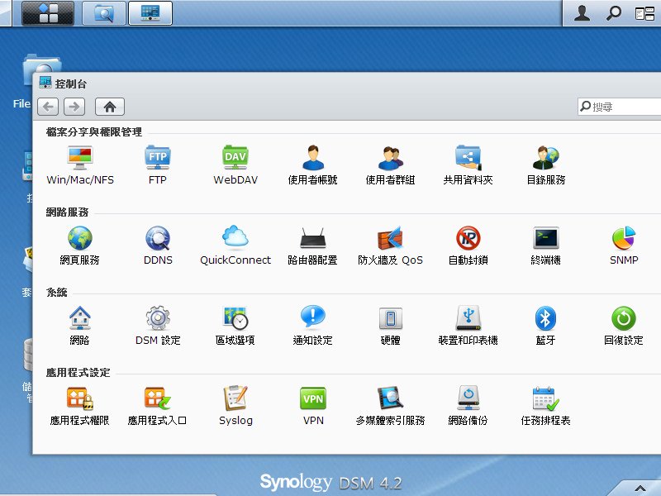Open 網頁服務 web services
The height and width of the screenshot is (496, 661).
[79, 246]
